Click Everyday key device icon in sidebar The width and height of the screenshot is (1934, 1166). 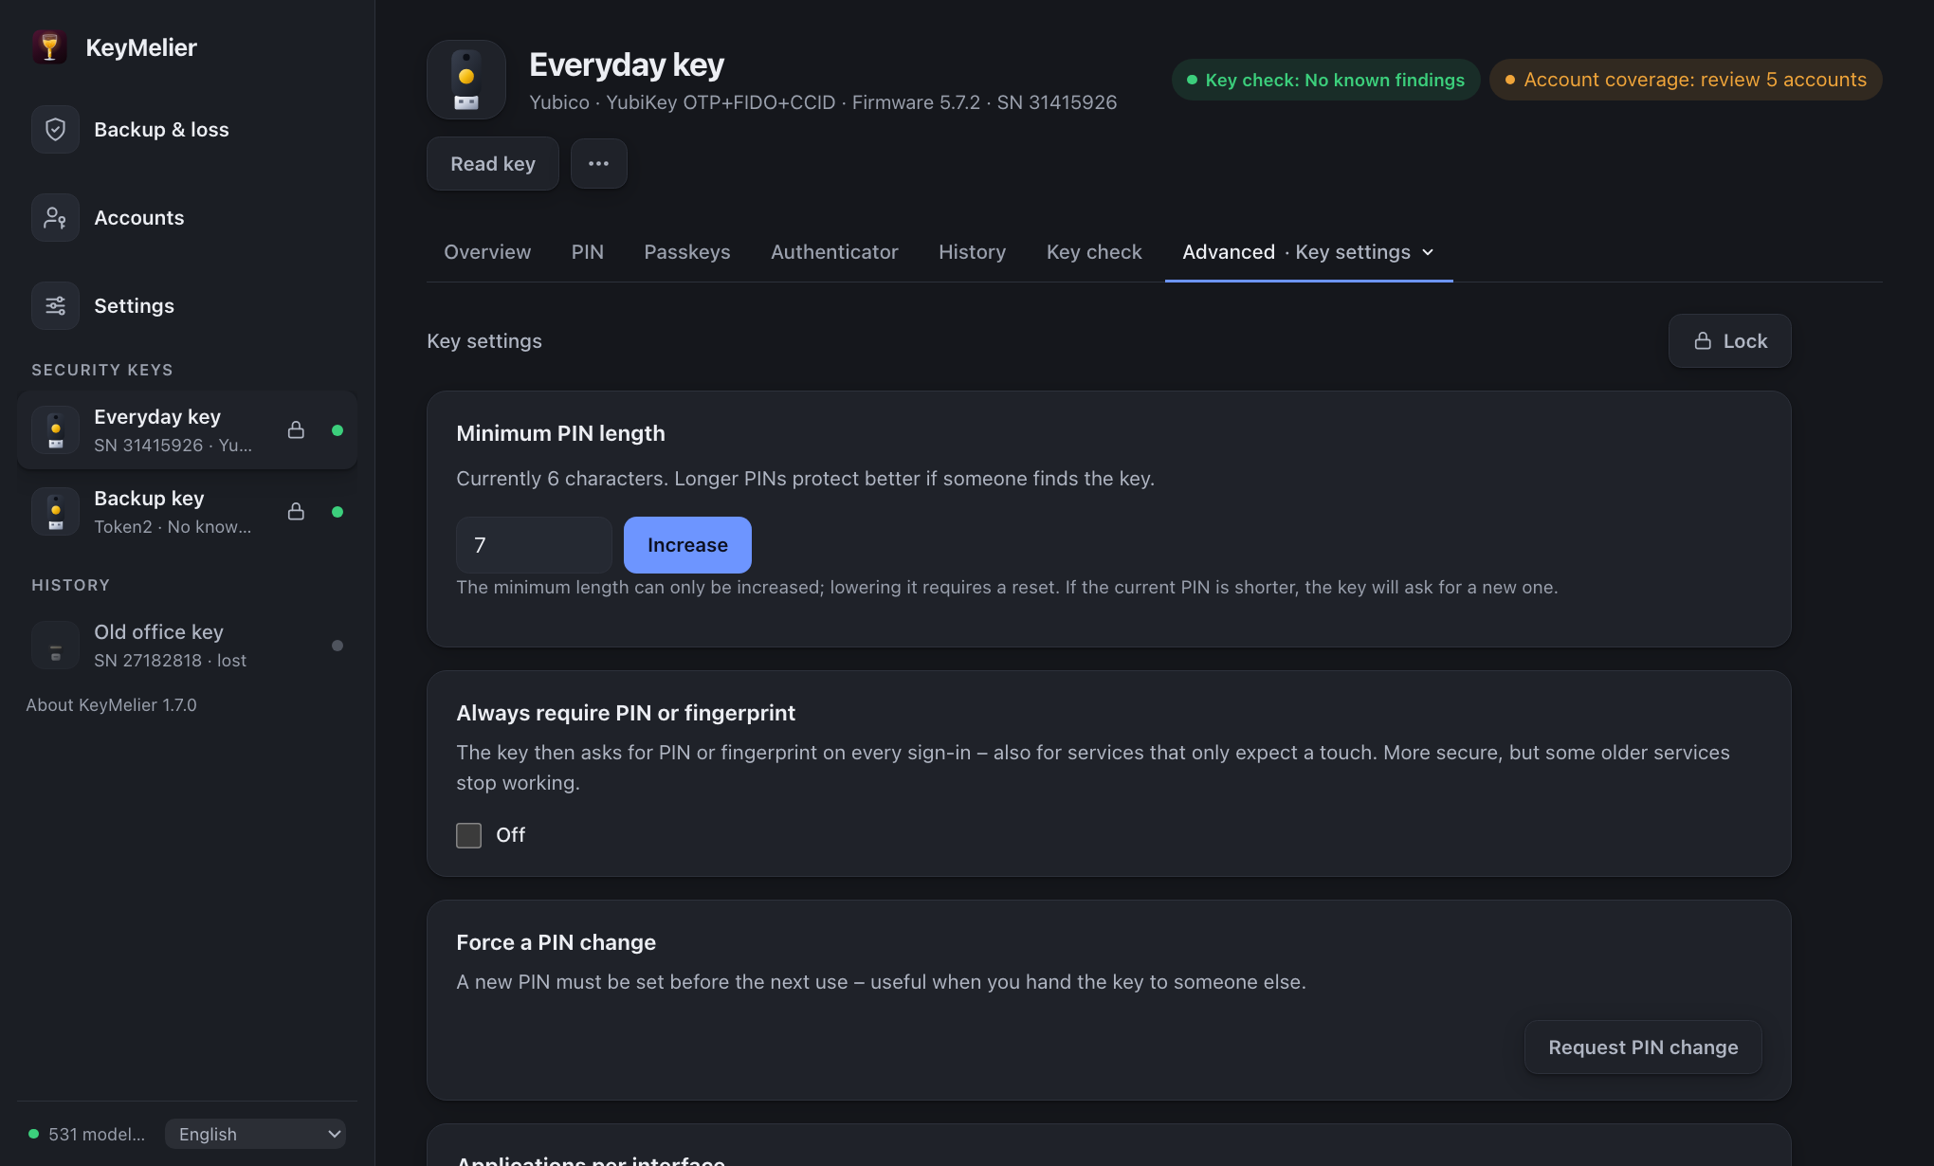pos(55,430)
